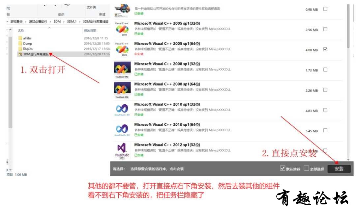Click the 4.83 MB size value
Screen dimensions: 356x209
[311, 111]
